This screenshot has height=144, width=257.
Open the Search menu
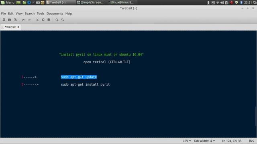30,14
